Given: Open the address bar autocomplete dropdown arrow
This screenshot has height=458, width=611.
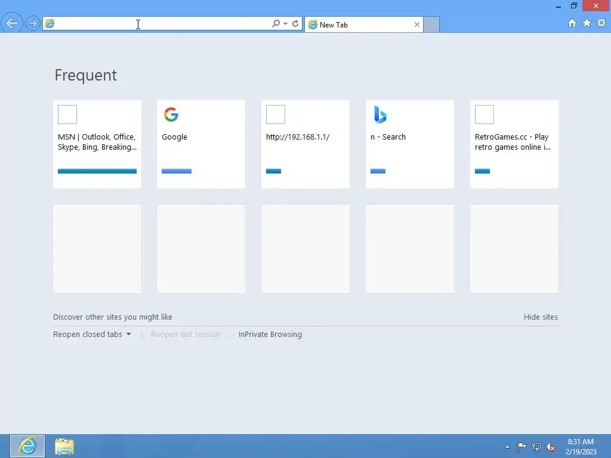Looking at the screenshot, I should [286, 24].
